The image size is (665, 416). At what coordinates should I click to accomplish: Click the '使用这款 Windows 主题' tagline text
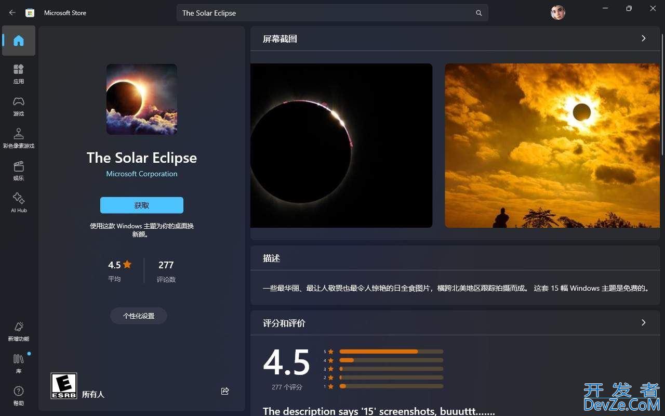[x=142, y=230]
